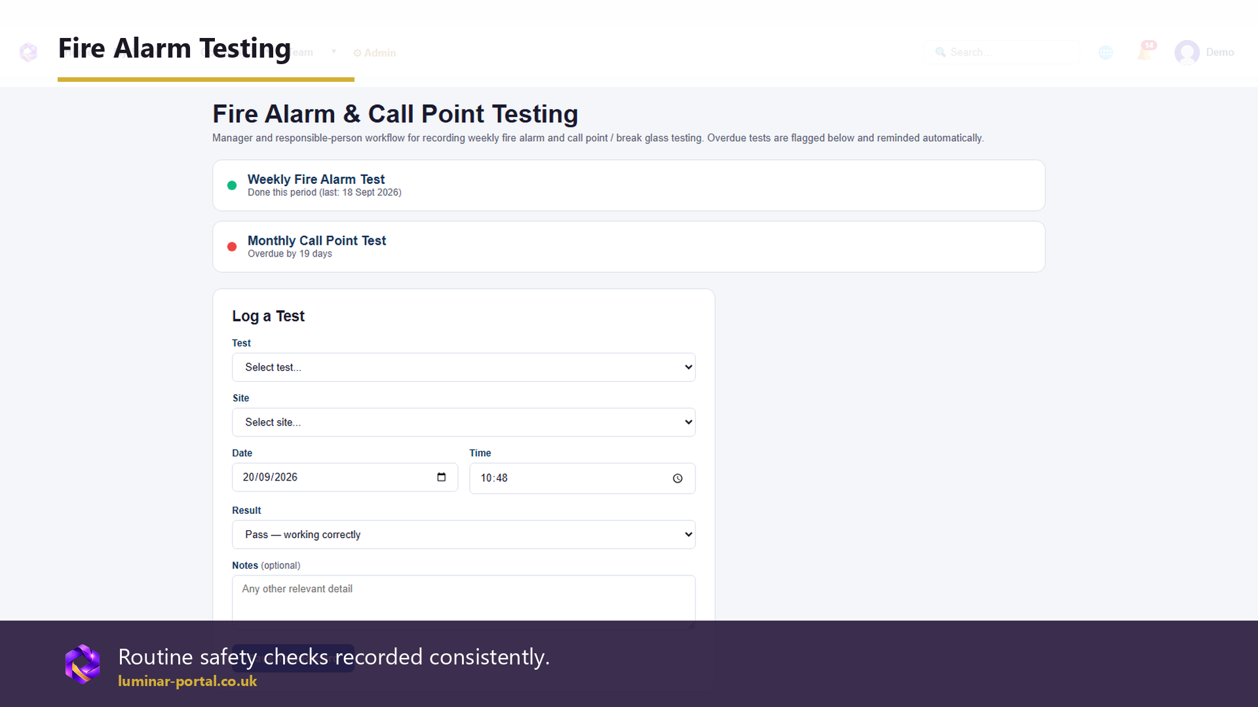Viewport: 1258px width, 707px height.
Task: Click into the Notes text area
Action: point(464,602)
